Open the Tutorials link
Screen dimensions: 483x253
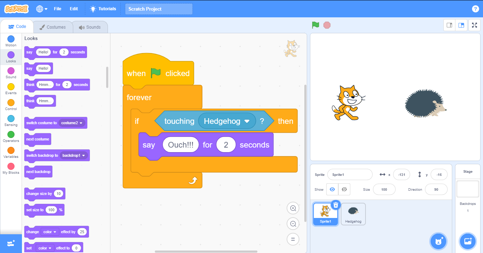point(103,9)
